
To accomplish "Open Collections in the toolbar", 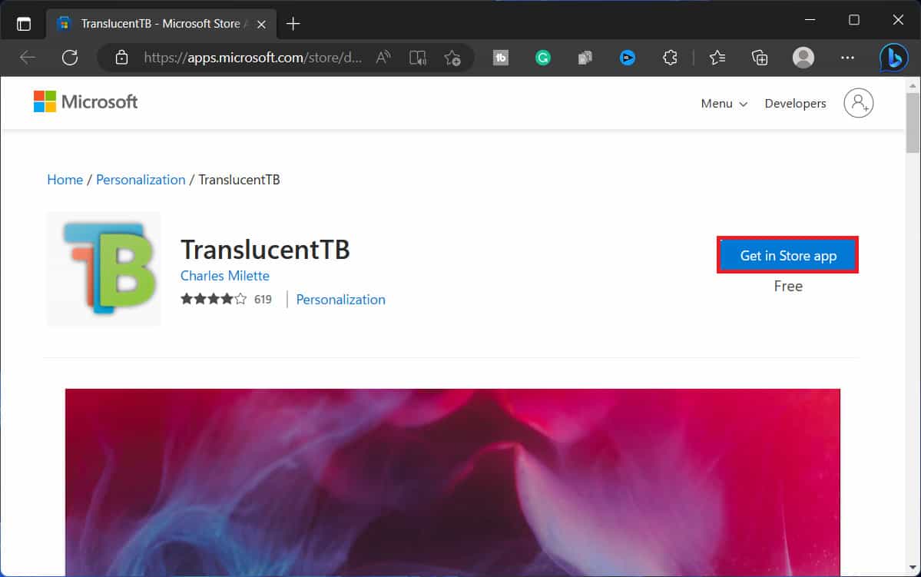I will tap(760, 58).
